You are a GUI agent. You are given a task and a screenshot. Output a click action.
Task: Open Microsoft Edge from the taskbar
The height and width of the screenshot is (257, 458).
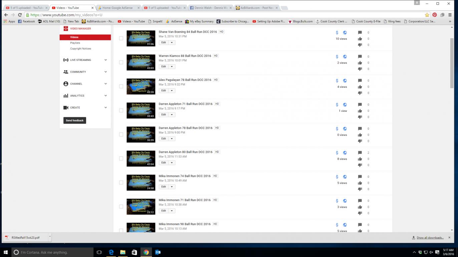[x=111, y=252]
